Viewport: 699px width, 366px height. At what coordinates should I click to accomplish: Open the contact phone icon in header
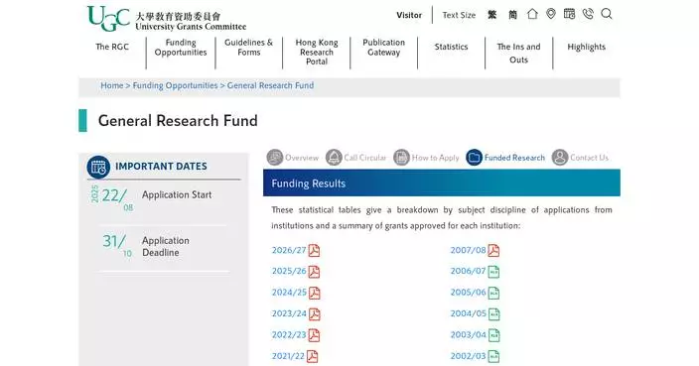(588, 14)
